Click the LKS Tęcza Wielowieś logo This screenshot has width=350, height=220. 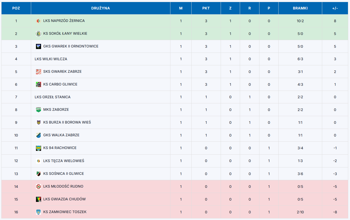pos(39,161)
